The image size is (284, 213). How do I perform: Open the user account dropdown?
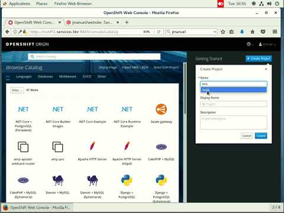pyautogui.click(x=267, y=44)
